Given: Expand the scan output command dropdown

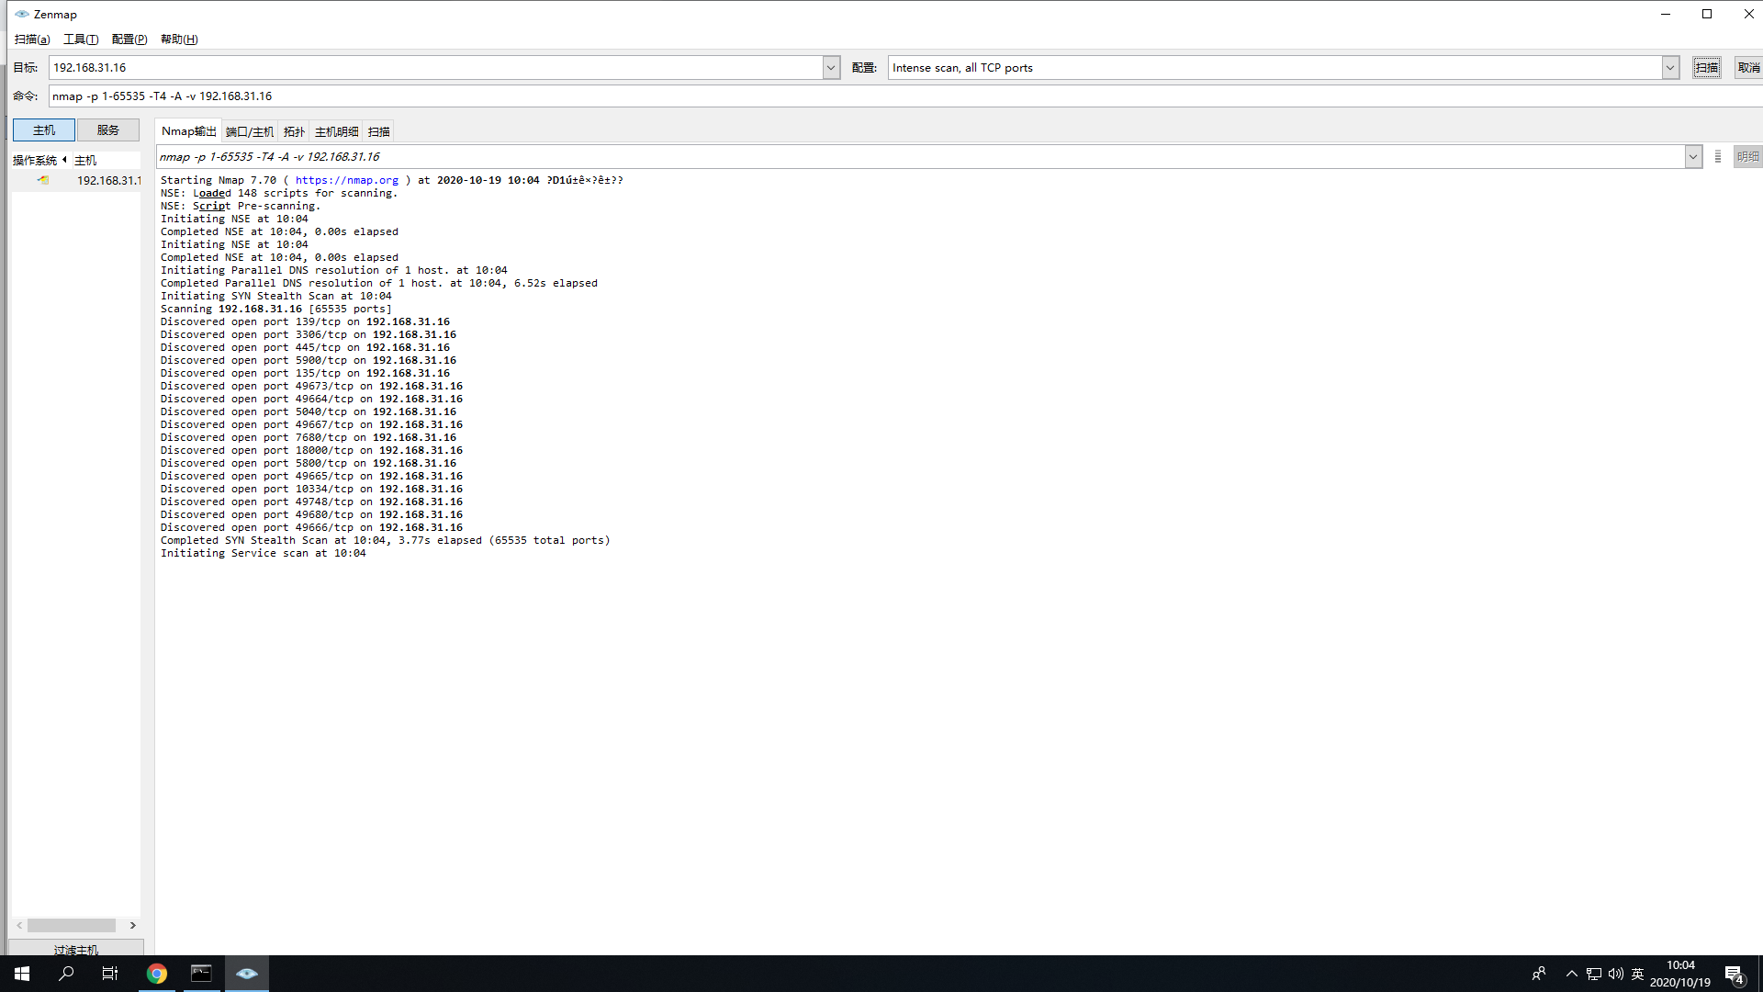Looking at the screenshot, I should [x=1692, y=157].
